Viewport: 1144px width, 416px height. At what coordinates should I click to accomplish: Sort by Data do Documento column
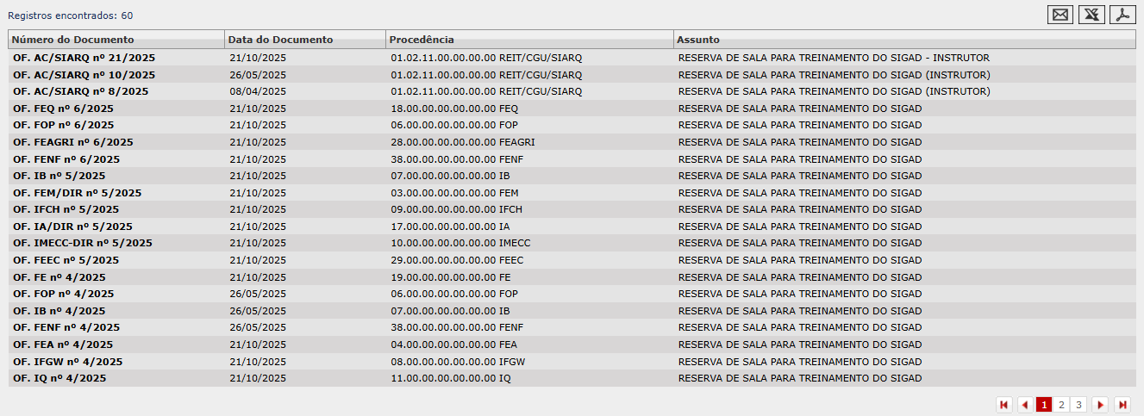tap(280, 40)
